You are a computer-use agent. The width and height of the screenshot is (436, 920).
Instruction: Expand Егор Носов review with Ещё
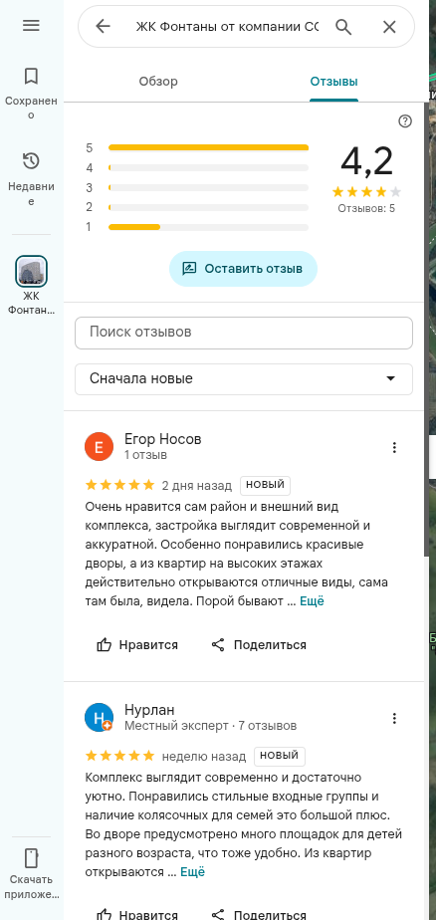pyautogui.click(x=312, y=600)
